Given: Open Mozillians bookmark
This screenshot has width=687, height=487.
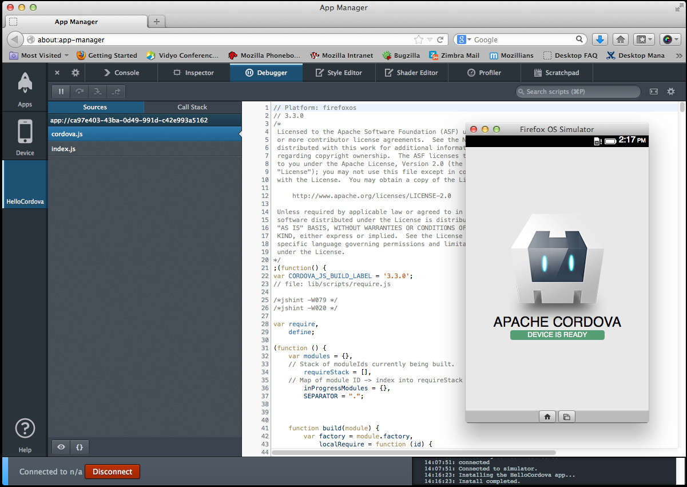Looking at the screenshot, I should 511,56.
